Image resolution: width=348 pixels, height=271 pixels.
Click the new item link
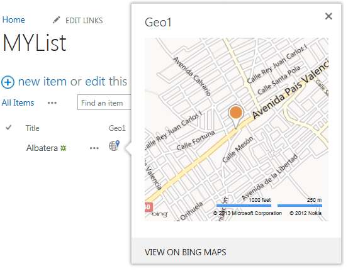click(x=42, y=81)
